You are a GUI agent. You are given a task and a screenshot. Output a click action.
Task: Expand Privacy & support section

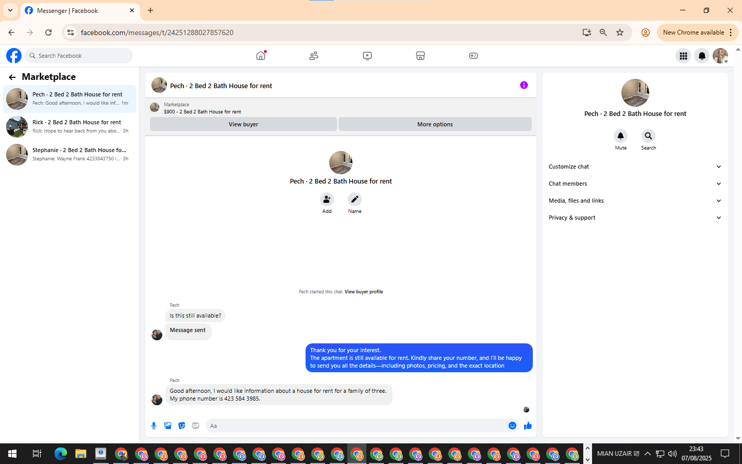click(x=635, y=218)
